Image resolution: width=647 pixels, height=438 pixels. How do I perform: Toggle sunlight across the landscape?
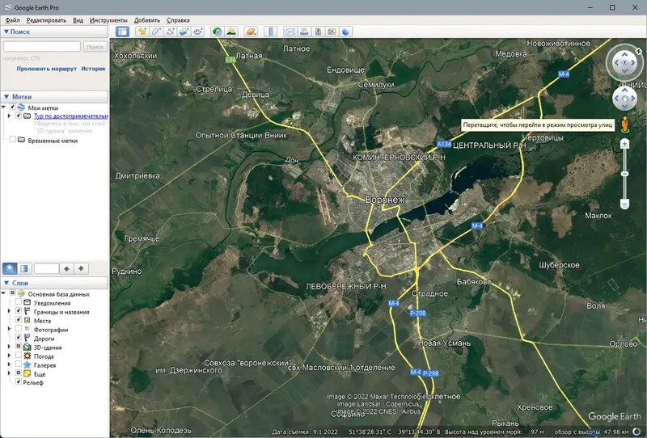click(231, 32)
